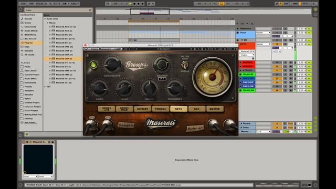Toggle the ATTACK track activator
The height and width of the screenshot is (189, 336).
(x=277, y=70)
